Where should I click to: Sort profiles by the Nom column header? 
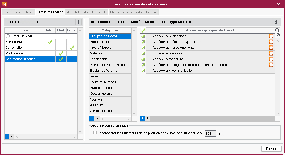[24, 30]
